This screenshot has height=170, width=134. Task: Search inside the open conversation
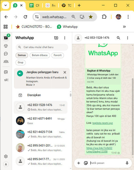click(x=118, y=38)
